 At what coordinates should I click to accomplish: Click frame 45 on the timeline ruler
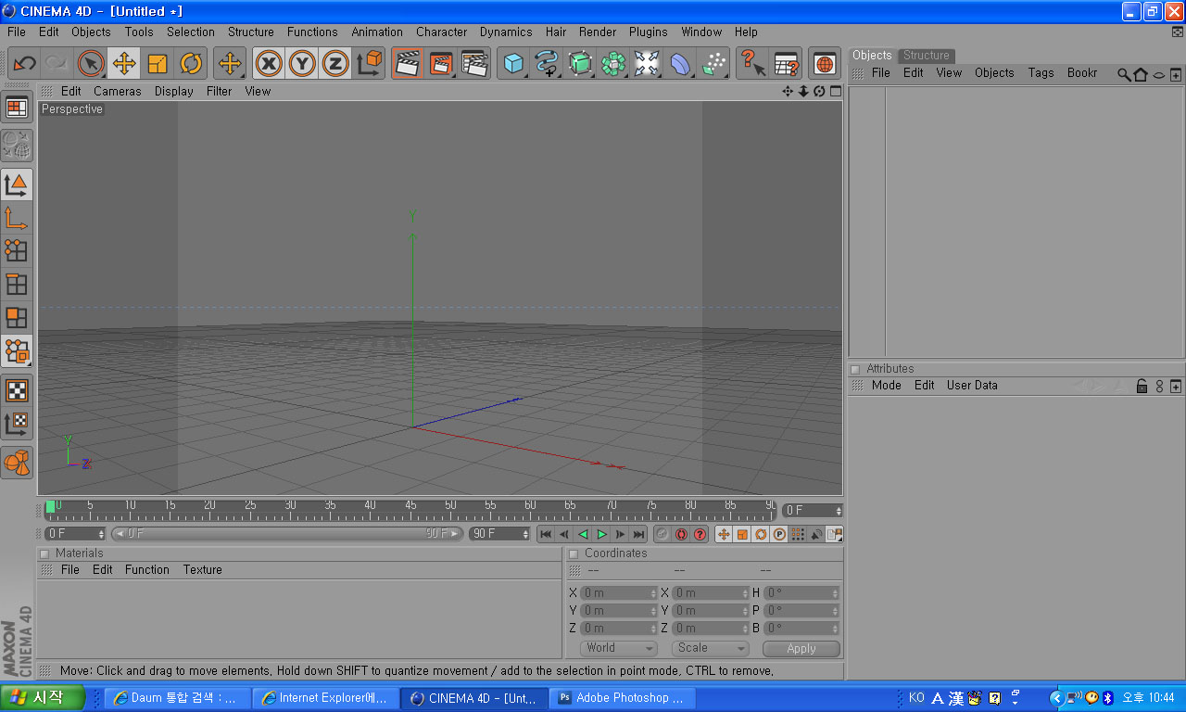pyautogui.click(x=410, y=508)
